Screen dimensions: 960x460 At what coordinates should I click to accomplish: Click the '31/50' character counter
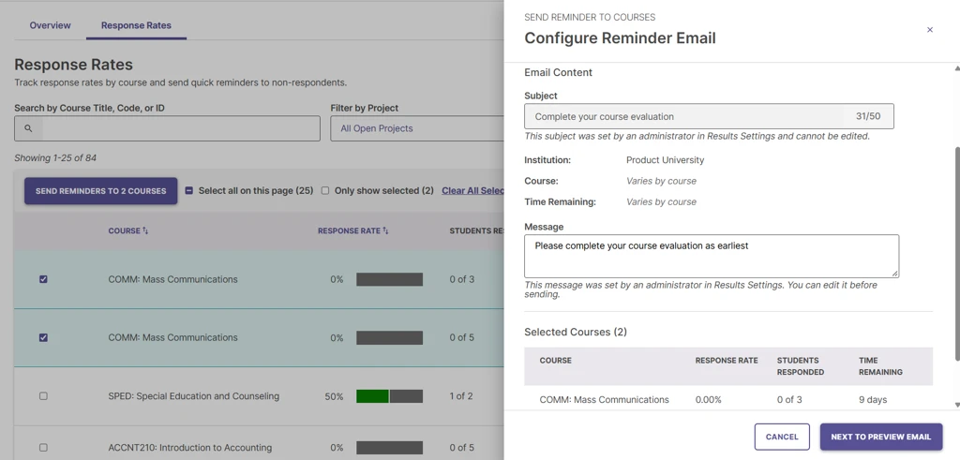pos(869,116)
